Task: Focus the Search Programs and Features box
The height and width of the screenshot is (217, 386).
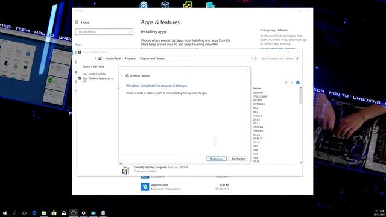Action: click(279, 58)
